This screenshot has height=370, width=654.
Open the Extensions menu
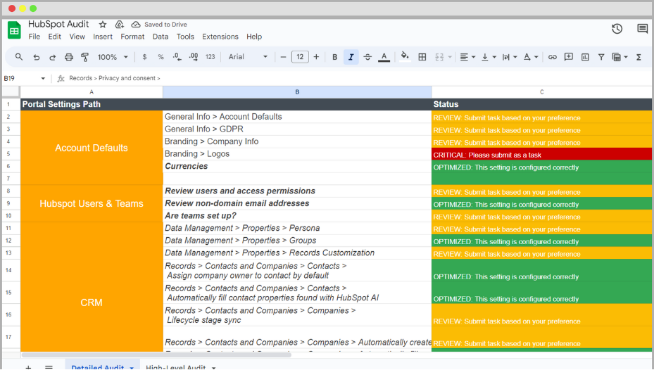point(220,37)
